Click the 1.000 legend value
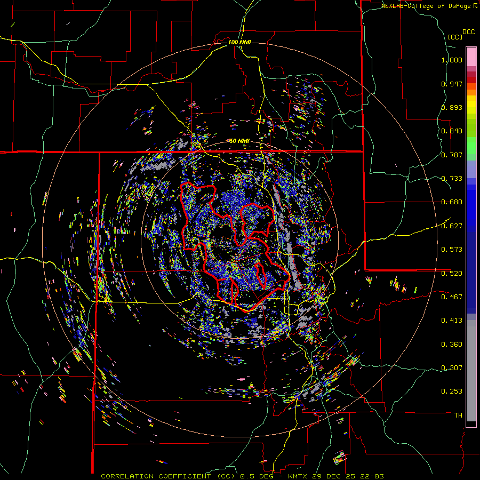Viewport: 480px width, 480px height. pos(452,60)
